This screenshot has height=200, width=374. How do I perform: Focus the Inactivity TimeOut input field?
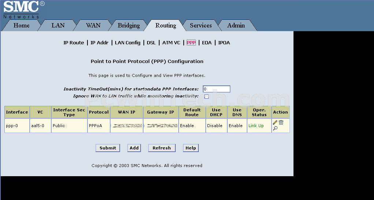216,89
